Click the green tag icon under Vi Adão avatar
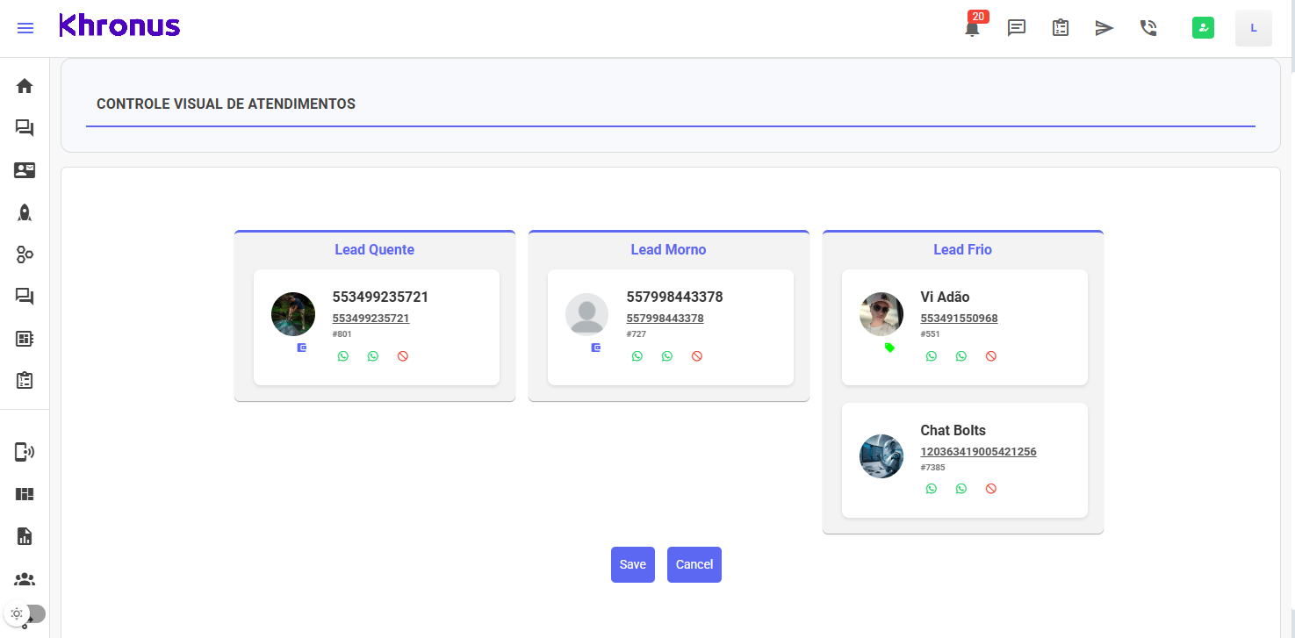The height and width of the screenshot is (638, 1295). [889, 348]
